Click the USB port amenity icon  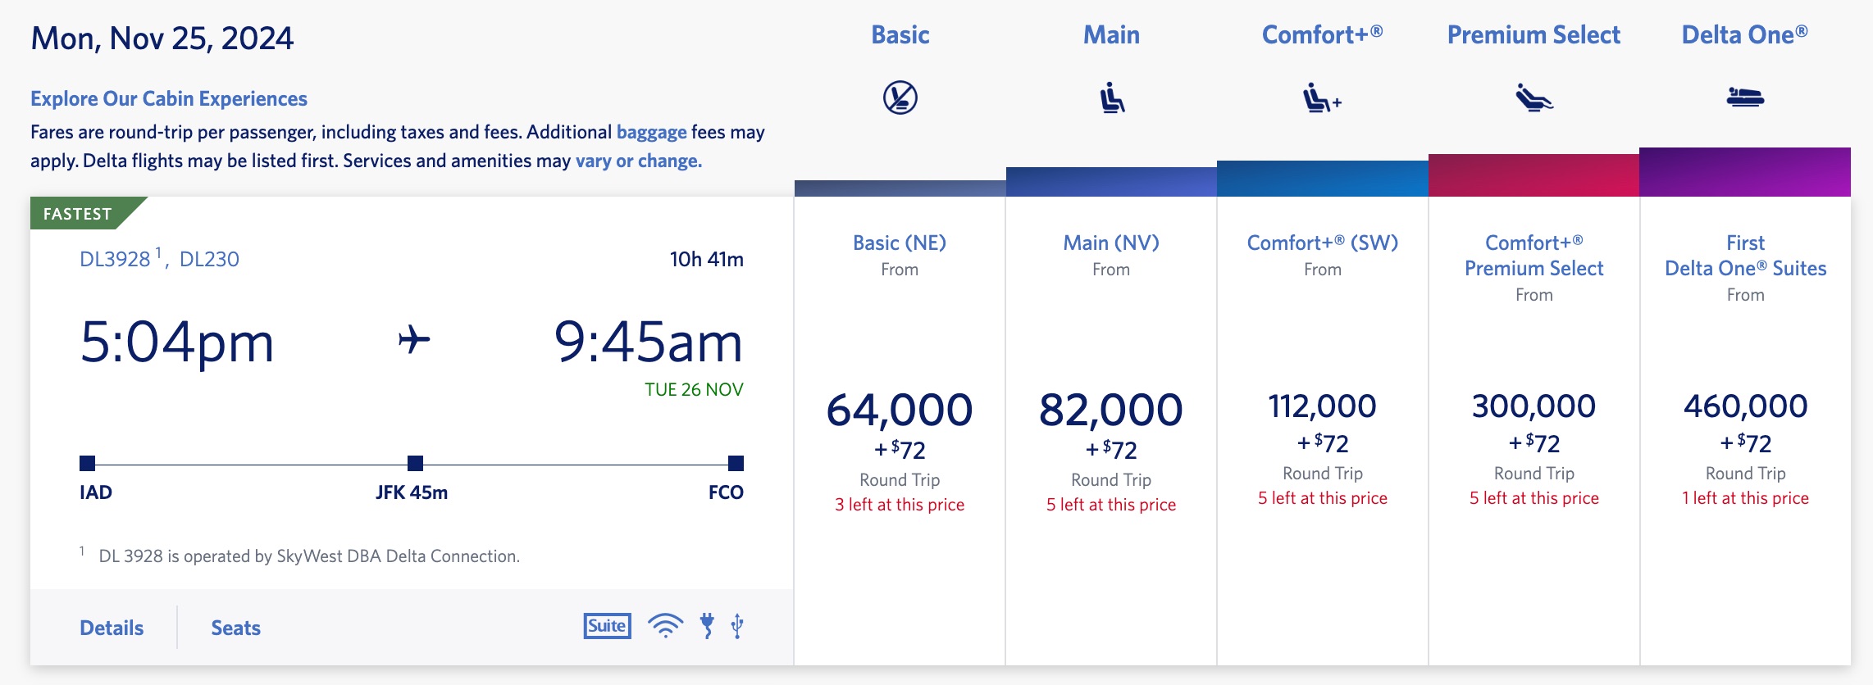point(737,626)
